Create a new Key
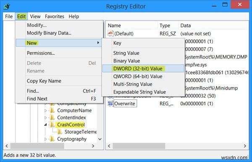The height and width of the screenshot is (162, 252). [x=143, y=43]
